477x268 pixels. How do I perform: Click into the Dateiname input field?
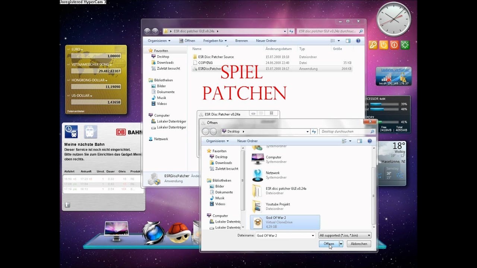point(283,236)
